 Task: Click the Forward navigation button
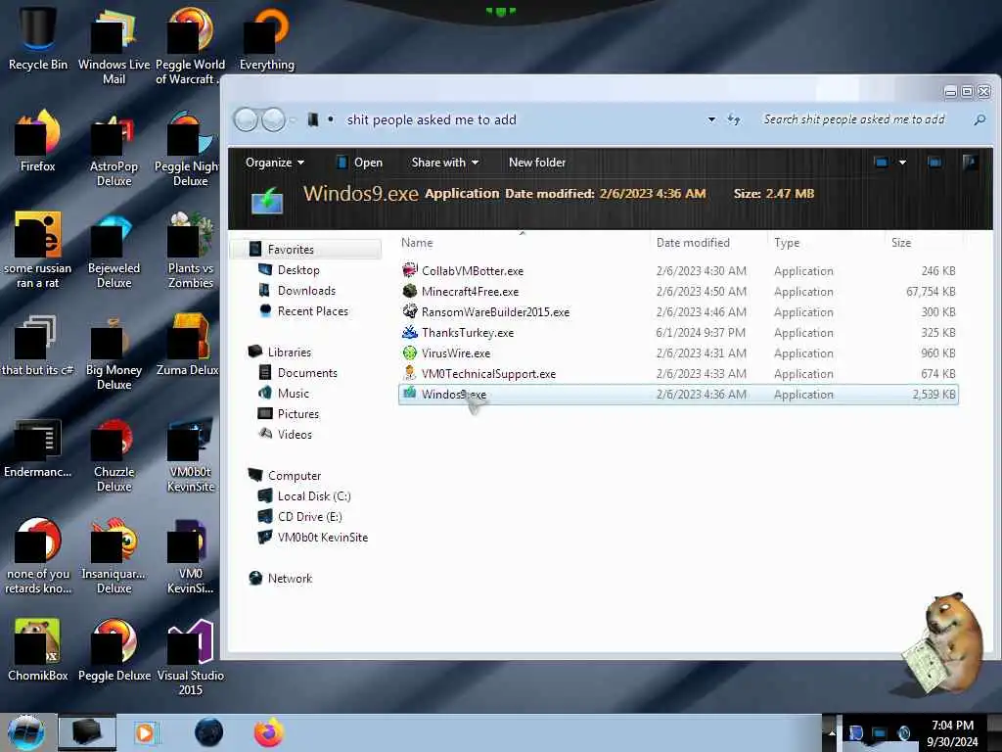[x=274, y=119]
